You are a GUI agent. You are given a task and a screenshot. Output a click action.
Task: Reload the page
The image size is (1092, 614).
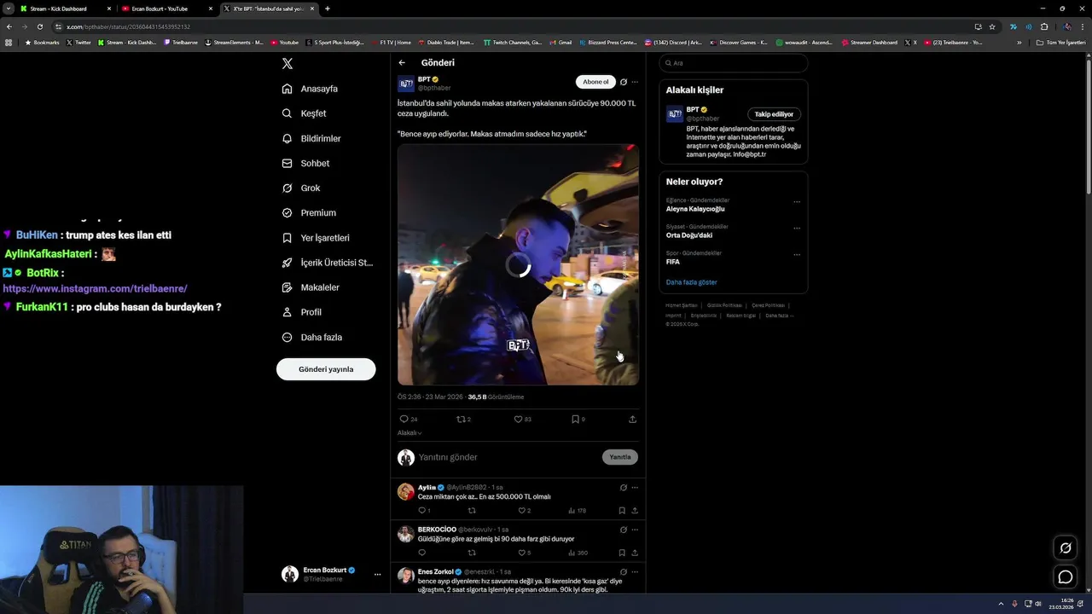[39, 26]
